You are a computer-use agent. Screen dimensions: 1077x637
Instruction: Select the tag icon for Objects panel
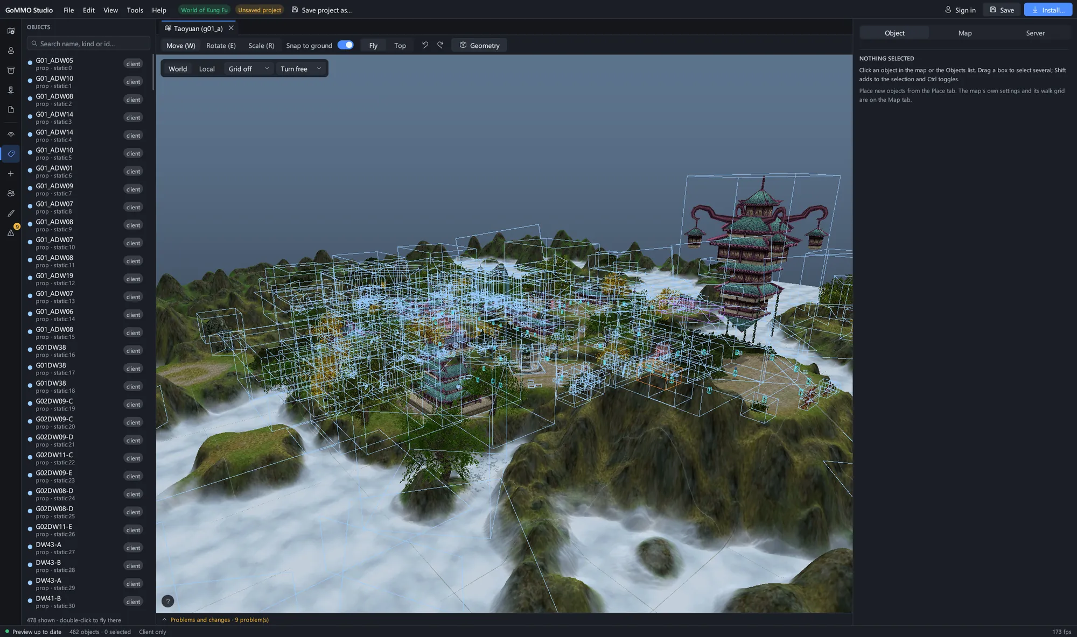(x=11, y=154)
